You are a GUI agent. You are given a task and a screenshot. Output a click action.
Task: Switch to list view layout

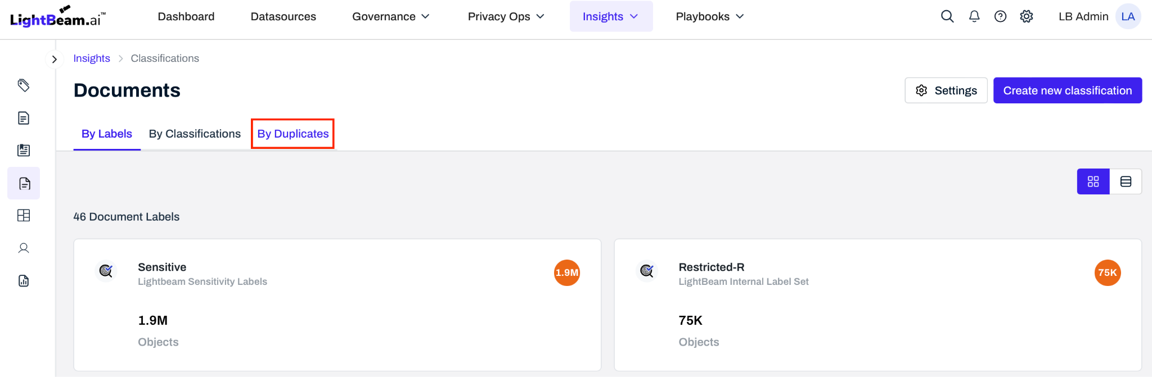point(1126,181)
